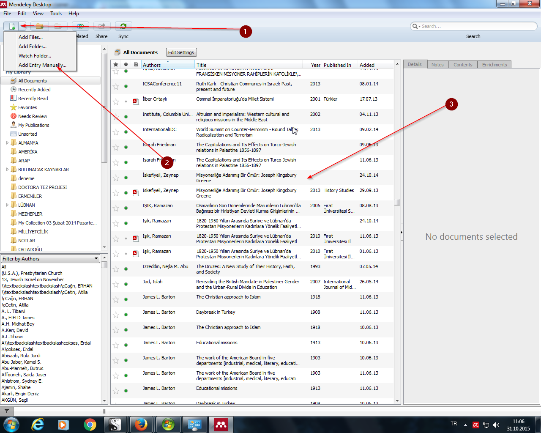Toggle favorite star for Jad, Islah row
This screenshot has height=433, width=541.
coord(116,284)
